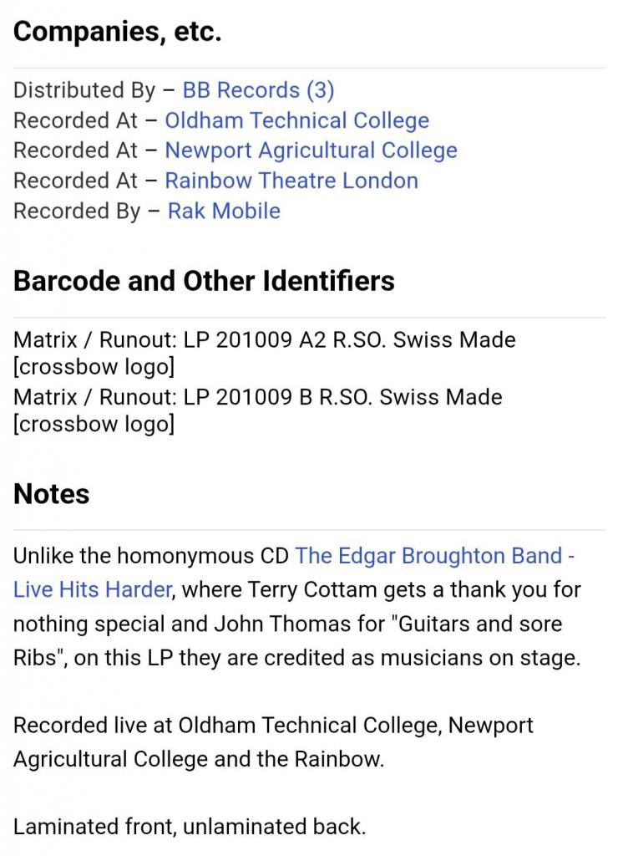This screenshot has width=618, height=856.
Task: Open the Rak Mobile link
Action: 224,211
